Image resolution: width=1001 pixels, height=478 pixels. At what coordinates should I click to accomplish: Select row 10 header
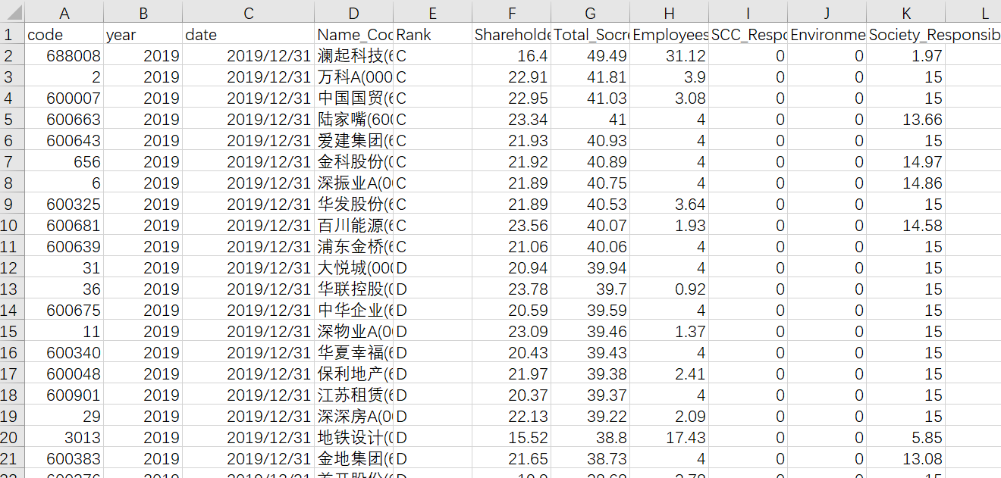click(12, 225)
